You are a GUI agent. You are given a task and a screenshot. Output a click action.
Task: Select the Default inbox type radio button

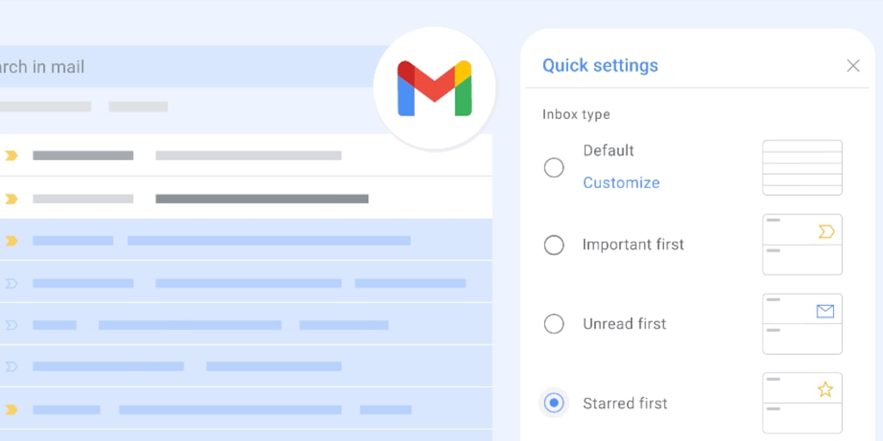554,167
